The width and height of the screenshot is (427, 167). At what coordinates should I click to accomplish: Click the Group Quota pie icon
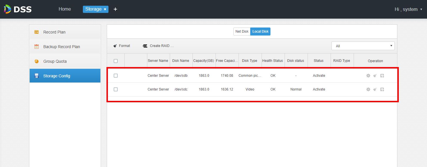pyautogui.click(x=37, y=61)
